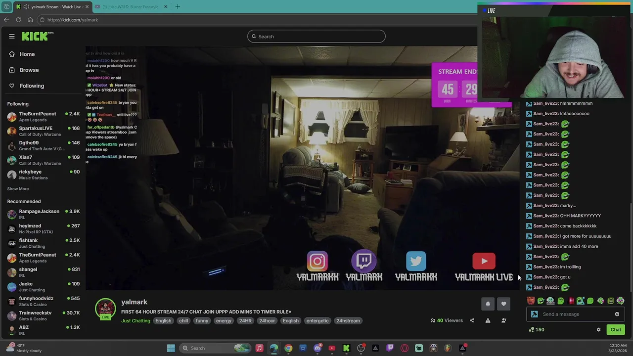Toggle follow with the heart button
Viewport: 633px width, 356px height.
[503, 304]
